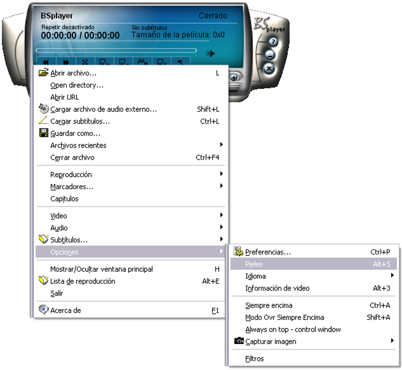Screen dimensions: 402x370
Task: Open Filtros from the options submenu
Action: [314, 359]
